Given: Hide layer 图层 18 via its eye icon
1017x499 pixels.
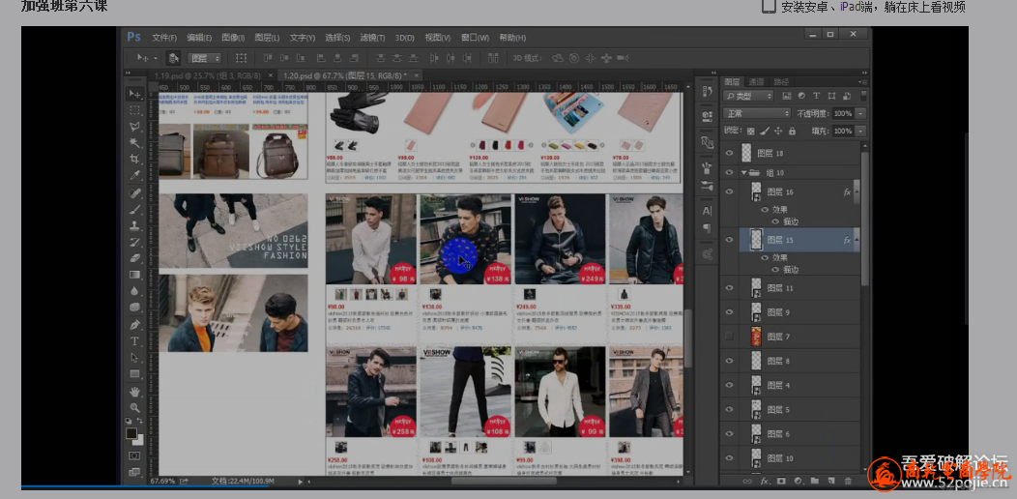Looking at the screenshot, I should tap(730, 153).
